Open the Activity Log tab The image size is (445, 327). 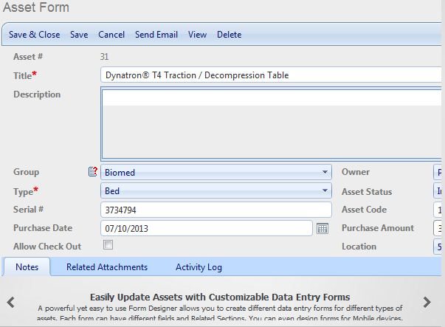tap(199, 267)
